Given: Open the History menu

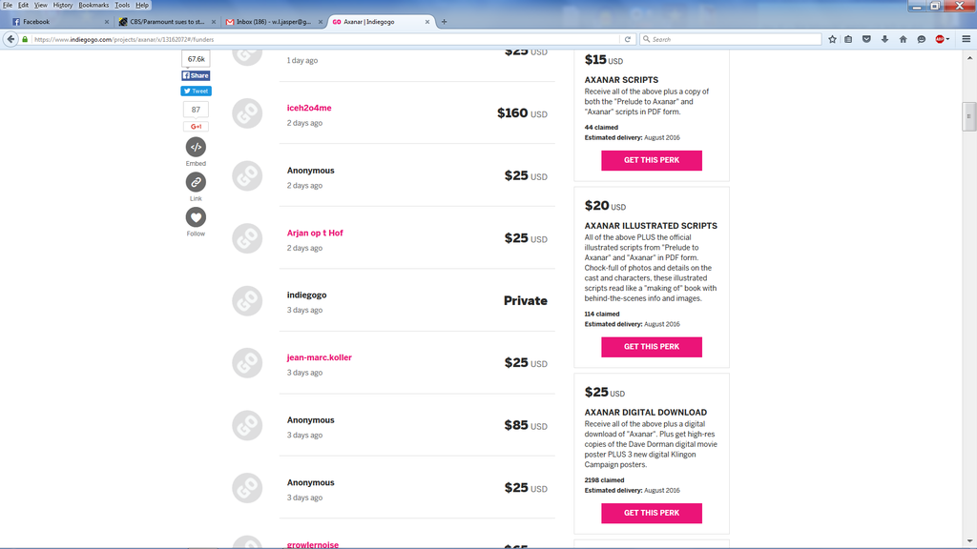Looking at the screenshot, I should 62,5.
